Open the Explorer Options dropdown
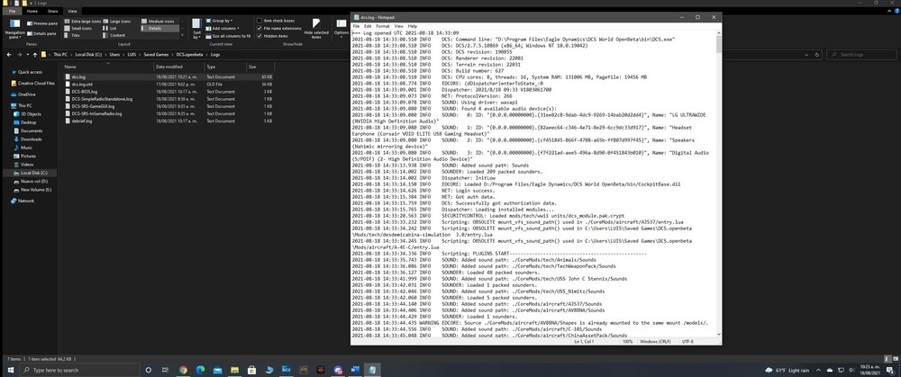This screenshot has width=901, height=377. tap(341, 29)
